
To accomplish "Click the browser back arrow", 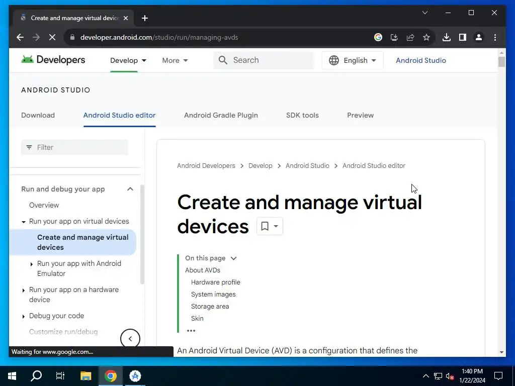I will coord(20,37).
